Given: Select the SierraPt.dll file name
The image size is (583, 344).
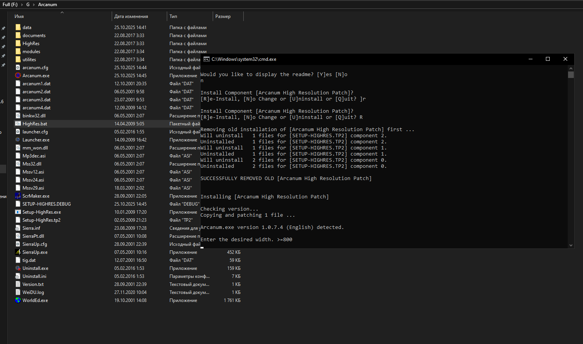Looking at the screenshot, I should [33, 236].
